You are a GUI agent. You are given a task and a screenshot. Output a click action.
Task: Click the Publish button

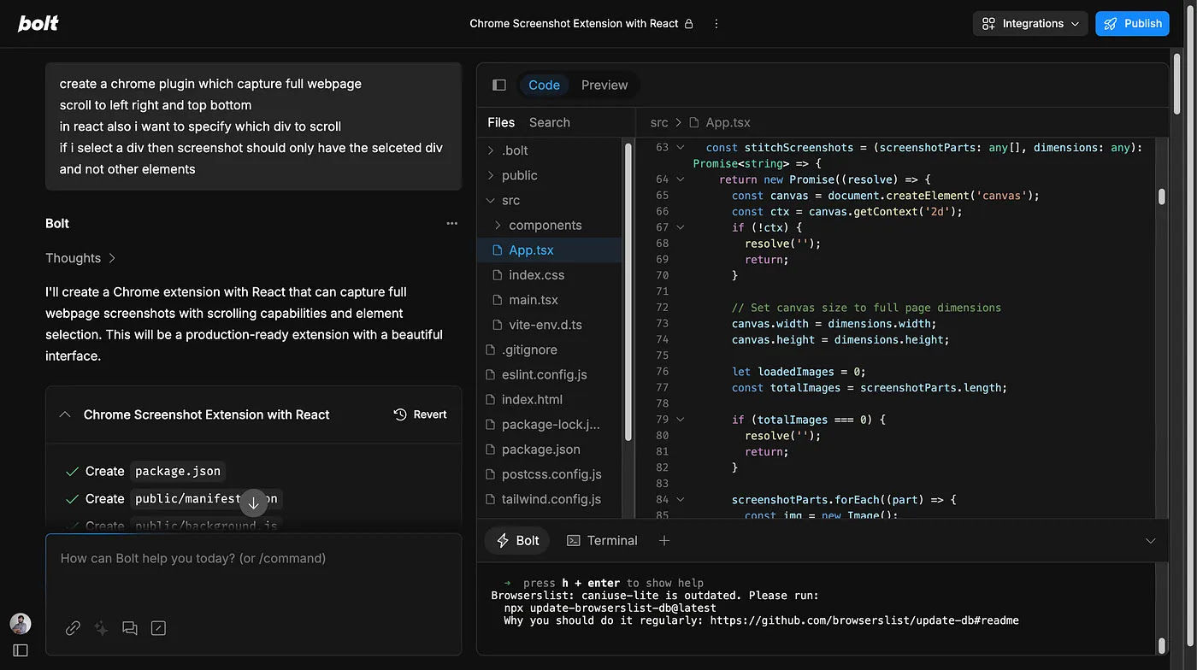coord(1133,24)
